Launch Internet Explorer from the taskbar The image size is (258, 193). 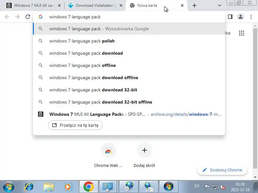(x=29, y=187)
